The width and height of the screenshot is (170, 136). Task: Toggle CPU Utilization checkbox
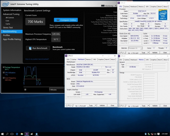tap(4, 73)
